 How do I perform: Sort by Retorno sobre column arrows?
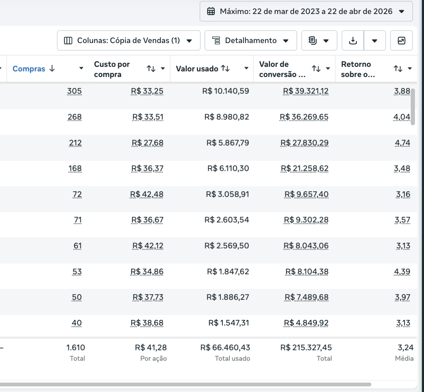(398, 69)
